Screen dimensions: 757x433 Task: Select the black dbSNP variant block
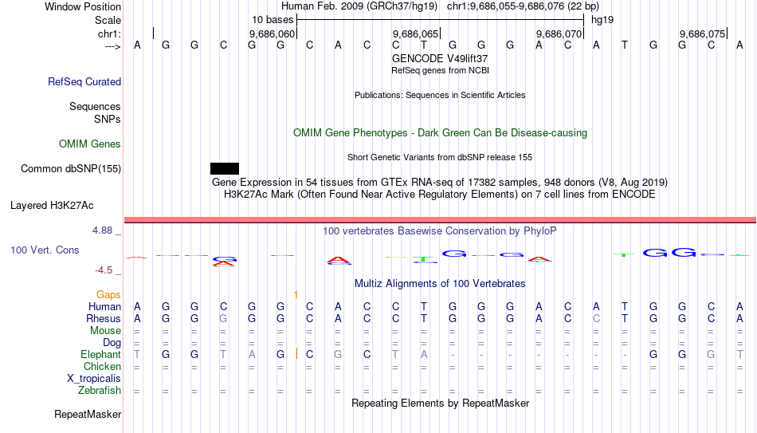click(x=225, y=169)
